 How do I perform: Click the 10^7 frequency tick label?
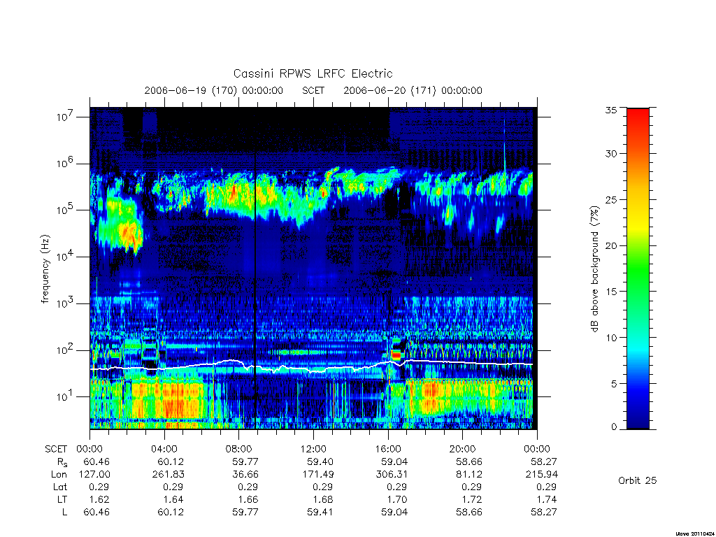pos(66,116)
